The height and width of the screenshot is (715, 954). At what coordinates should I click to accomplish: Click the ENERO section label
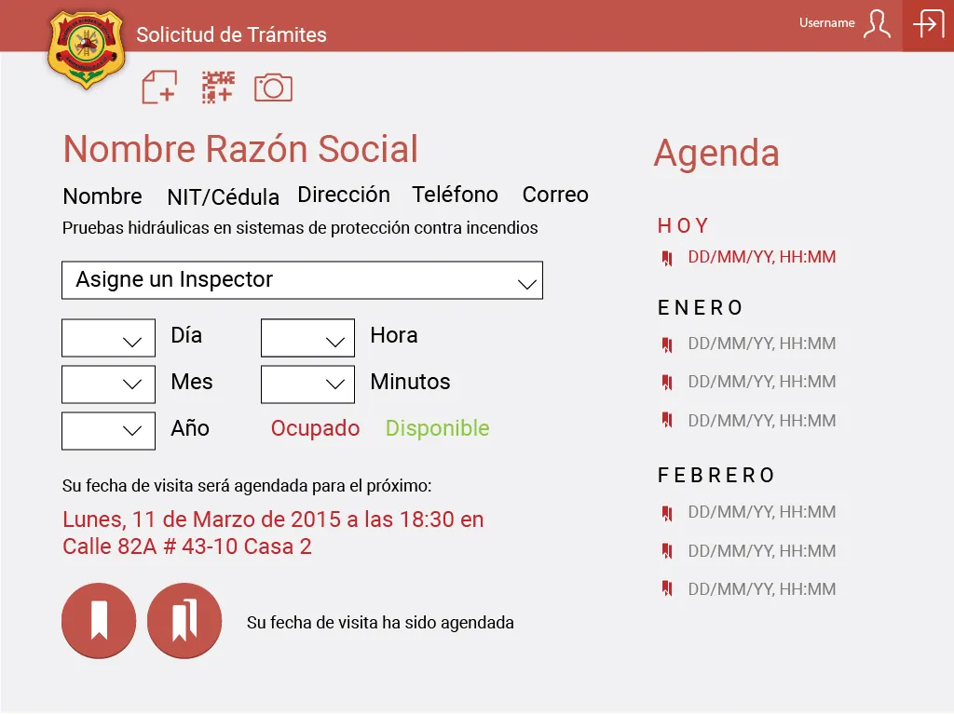(701, 307)
